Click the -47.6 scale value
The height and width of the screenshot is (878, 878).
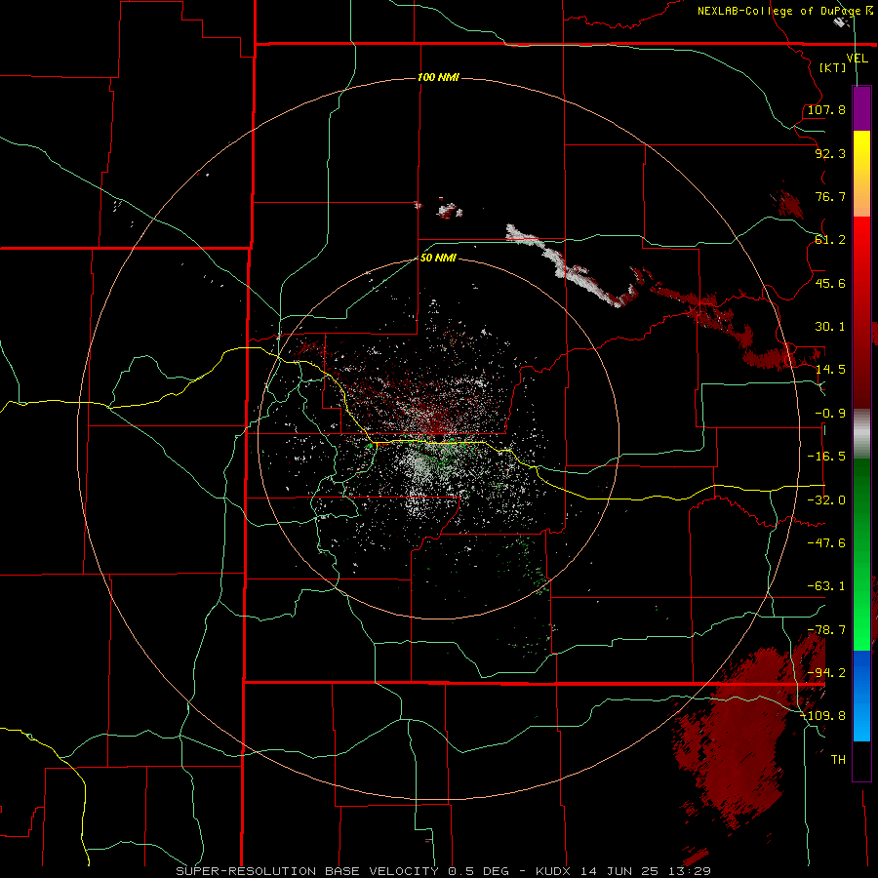(x=826, y=543)
